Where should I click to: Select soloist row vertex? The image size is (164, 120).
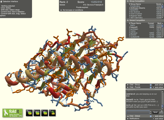pos(144,31)
